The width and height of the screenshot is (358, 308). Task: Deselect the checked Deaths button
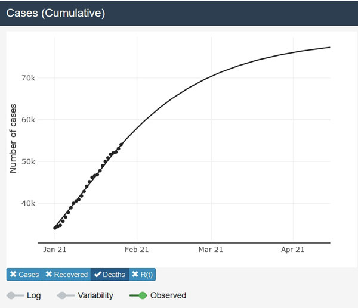point(109,275)
